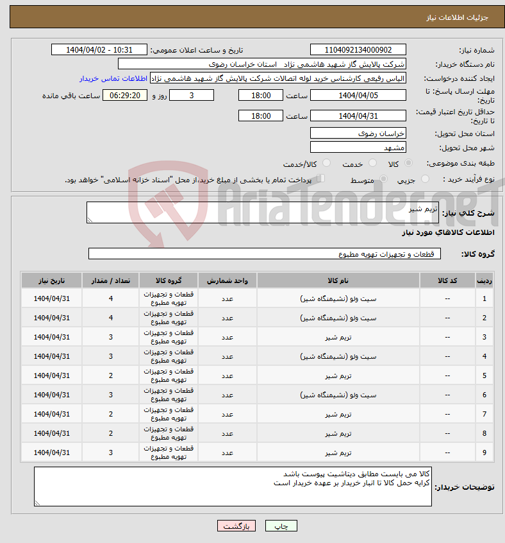Click the goods group field قطعات و تجهیزات تهویه مطبوع
The height and width of the screenshot is (543, 505).
coord(265,254)
